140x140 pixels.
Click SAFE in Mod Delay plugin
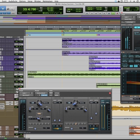[x=51, y=95]
